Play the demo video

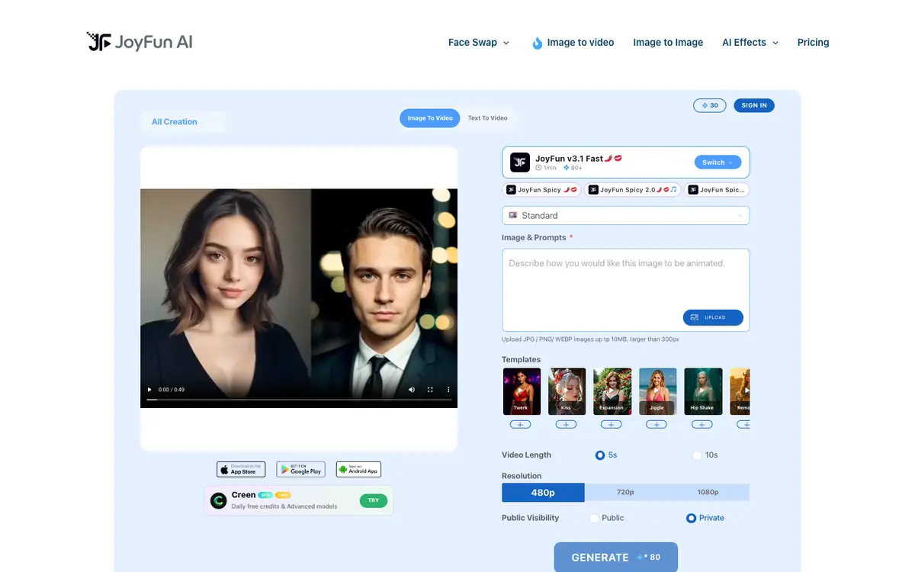point(149,390)
